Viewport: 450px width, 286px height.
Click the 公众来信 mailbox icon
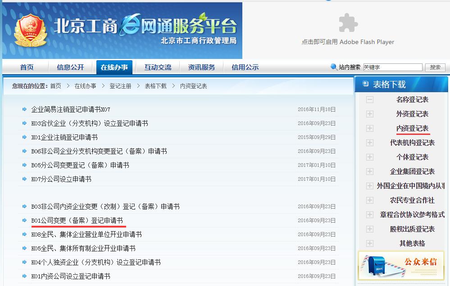point(377,265)
